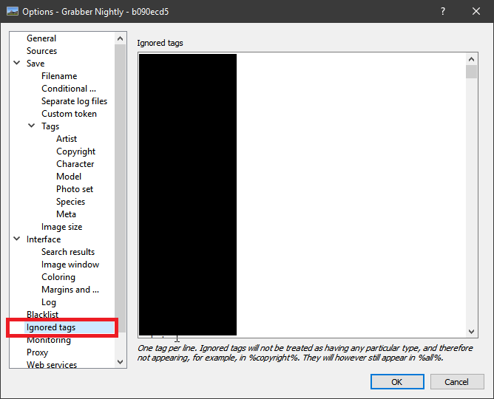This screenshot has height=399, width=494.
Task: Select the Save tree item
Action: [x=35, y=64]
